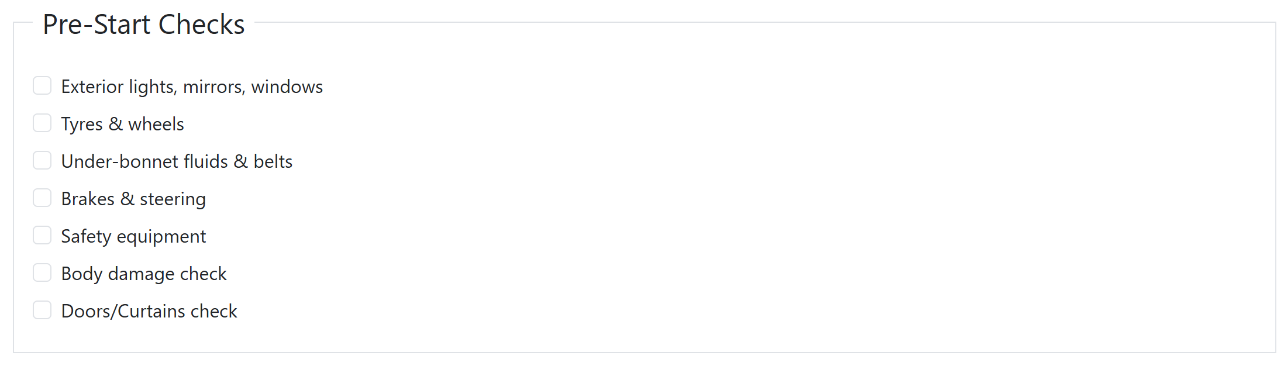Enable the Under-bonnet fluids & belts checkbox
This screenshot has width=1285, height=366.
click(42, 160)
